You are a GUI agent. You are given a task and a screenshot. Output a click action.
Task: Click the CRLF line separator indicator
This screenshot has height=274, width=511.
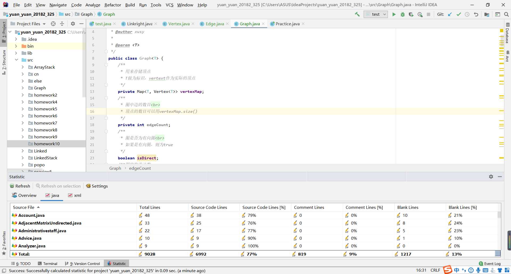click(435, 270)
